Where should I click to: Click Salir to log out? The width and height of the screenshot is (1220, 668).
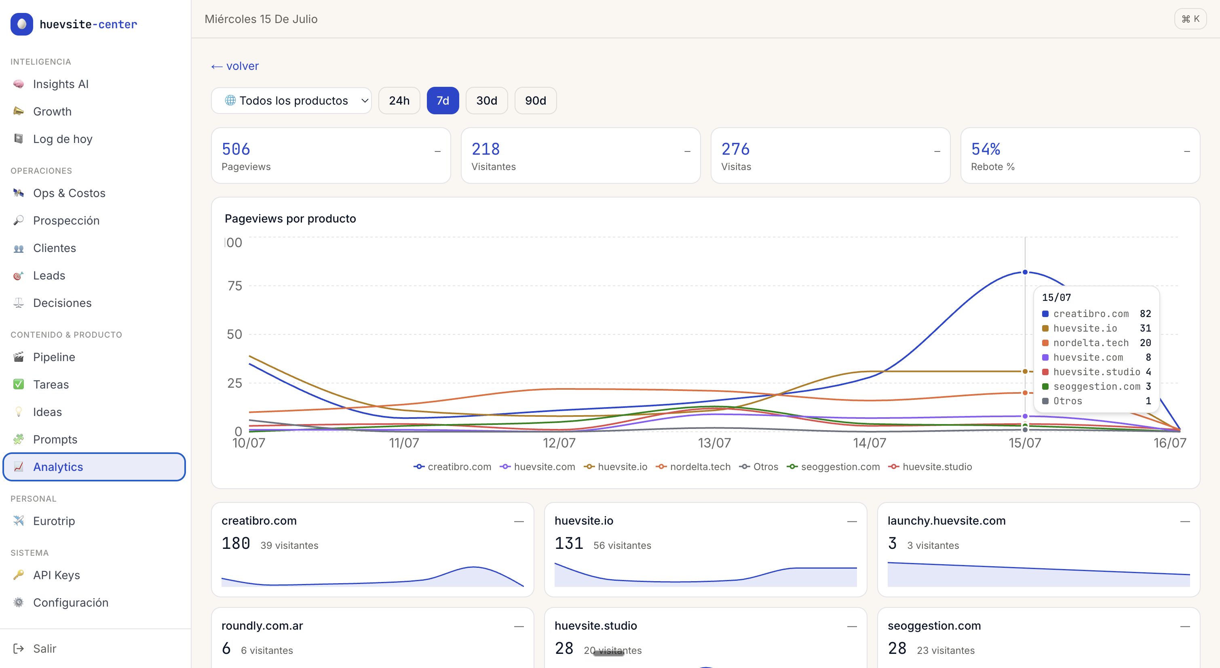[x=94, y=649]
